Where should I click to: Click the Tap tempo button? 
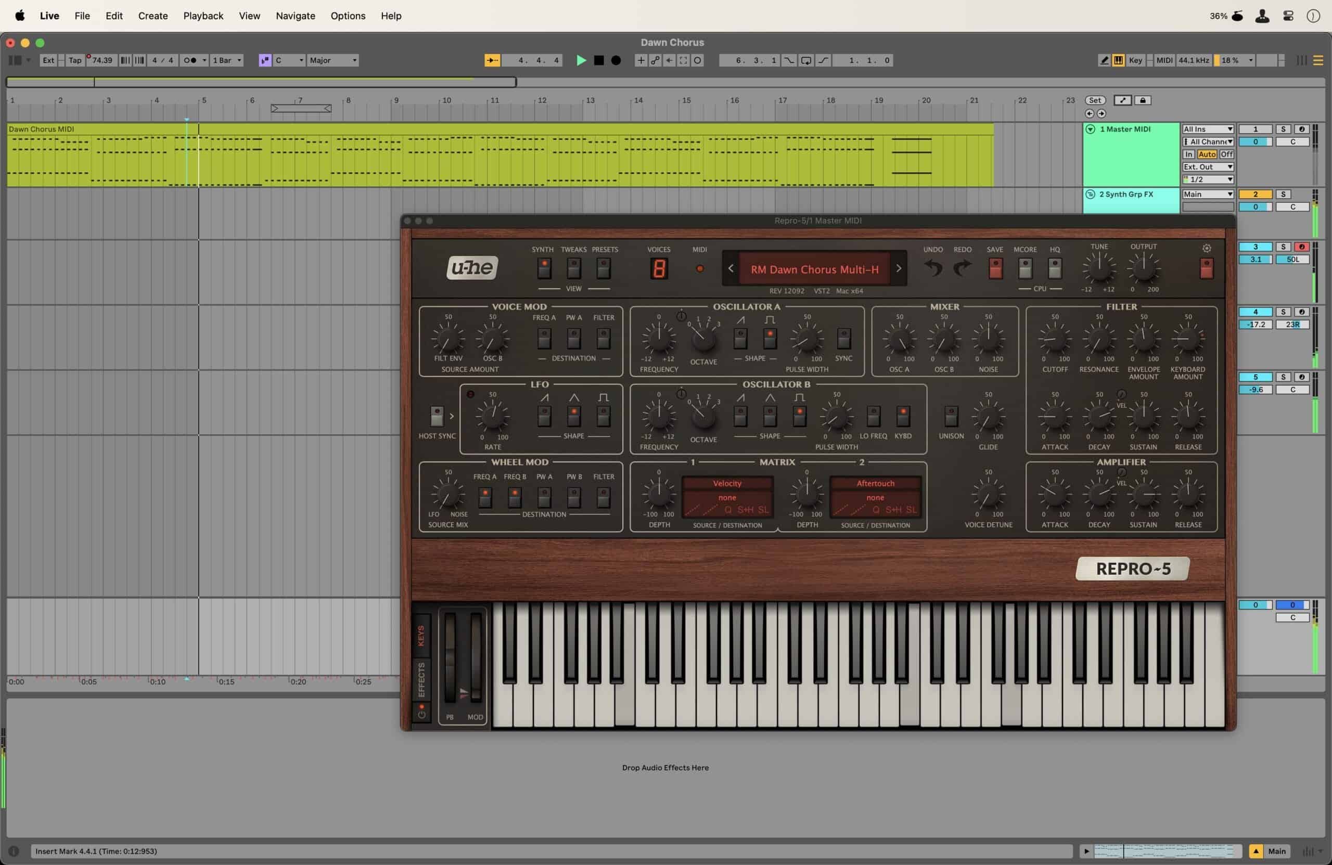pyautogui.click(x=75, y=60)
